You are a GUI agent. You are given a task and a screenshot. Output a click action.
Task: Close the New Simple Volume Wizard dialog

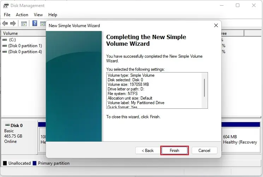[216, 26]
